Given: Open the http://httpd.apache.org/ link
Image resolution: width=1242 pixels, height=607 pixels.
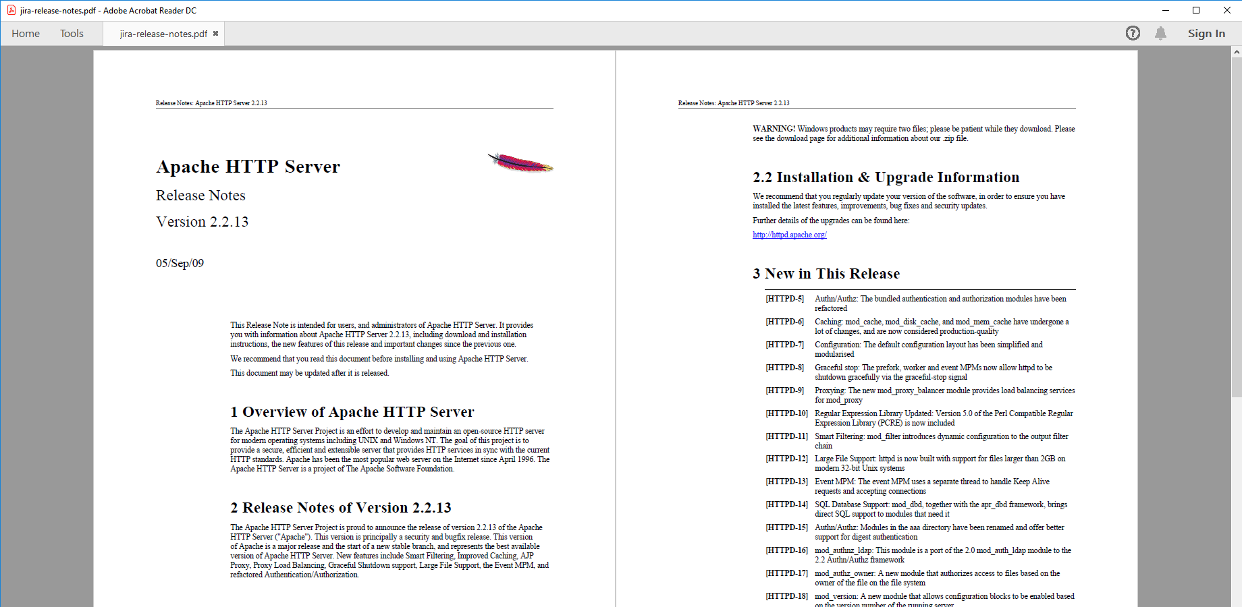Looking at the screenshot, I should coord(790,235).
